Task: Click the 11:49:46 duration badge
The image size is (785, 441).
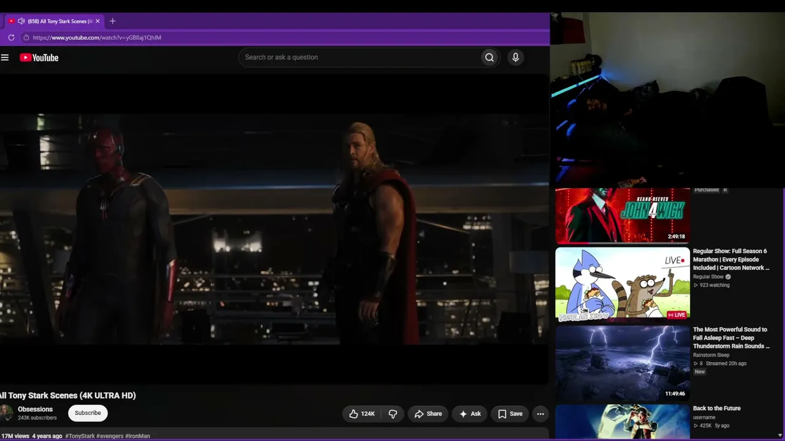Action: click(x=675, y=394)
